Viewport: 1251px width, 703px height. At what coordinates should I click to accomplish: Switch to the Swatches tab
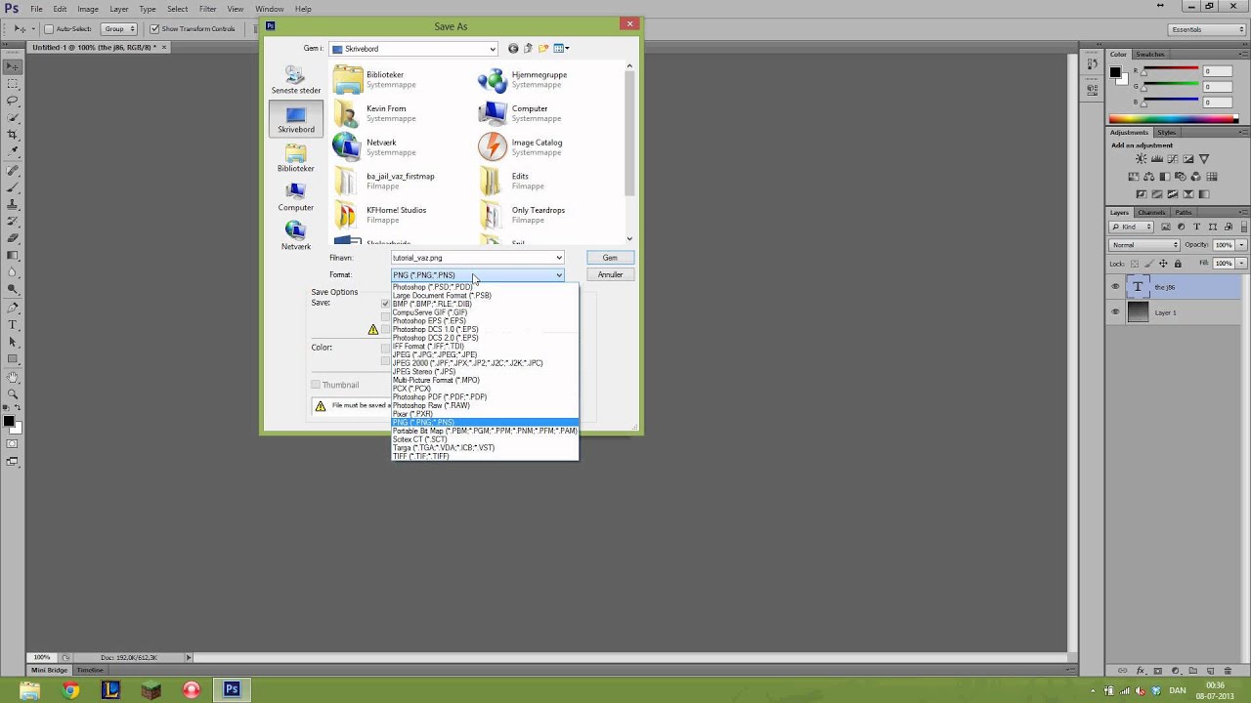coord(1149,55)
